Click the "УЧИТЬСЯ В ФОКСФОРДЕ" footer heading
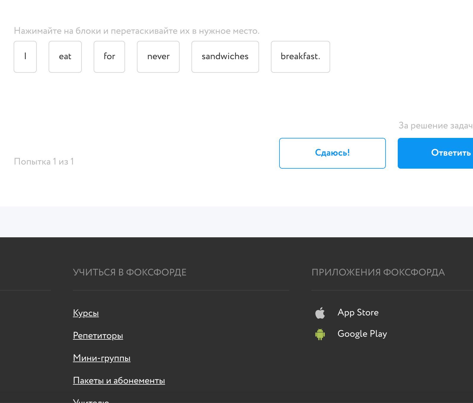Image resolution: width=473 pixels, height=403 pixels. 130,273
